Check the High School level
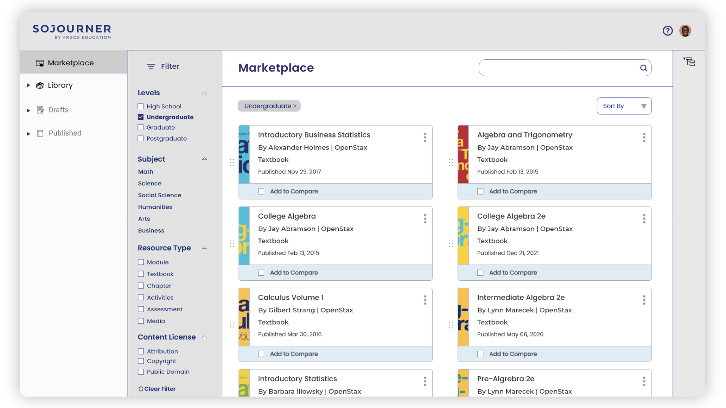 click(141, 106)
